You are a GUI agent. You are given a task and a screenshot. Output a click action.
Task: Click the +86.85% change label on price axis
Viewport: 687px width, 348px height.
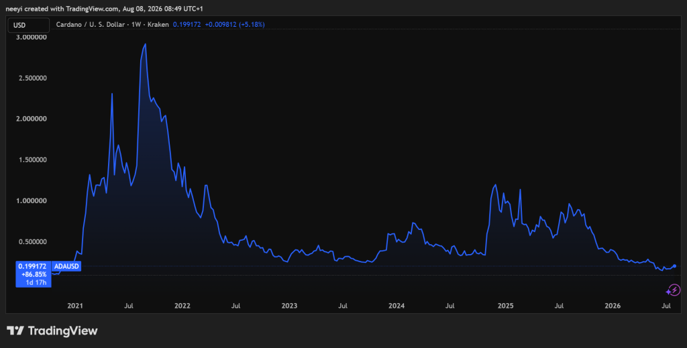click(34, 274)
